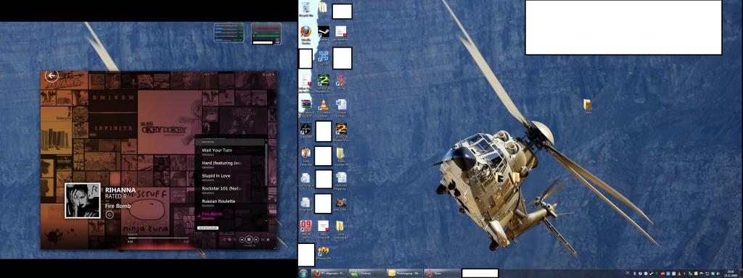Play 'Hard (featuring Jeezy)' in the playlist
This screenshot has height=278, width=743.
click(229, 164)
